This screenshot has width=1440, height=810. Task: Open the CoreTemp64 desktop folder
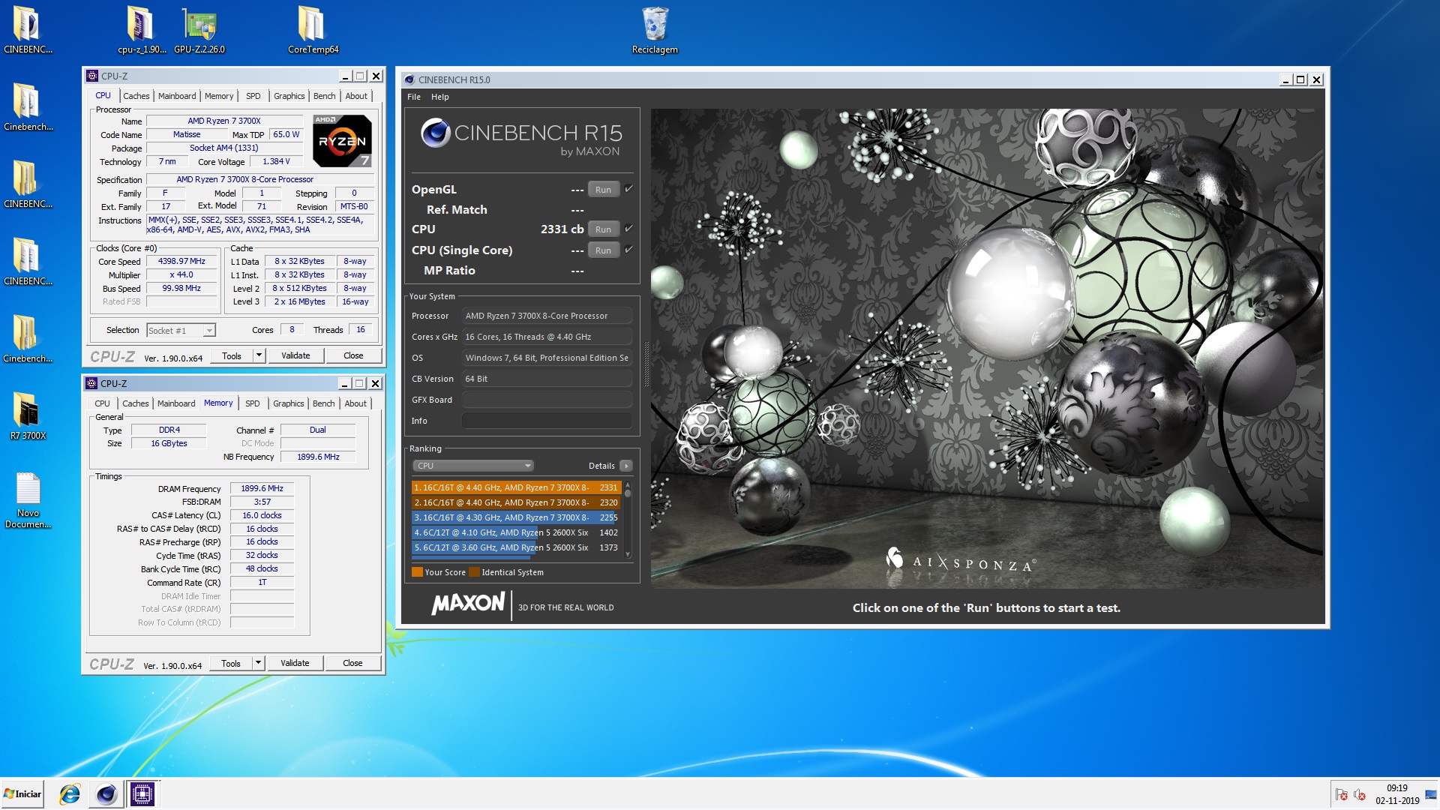coord(313,30)
